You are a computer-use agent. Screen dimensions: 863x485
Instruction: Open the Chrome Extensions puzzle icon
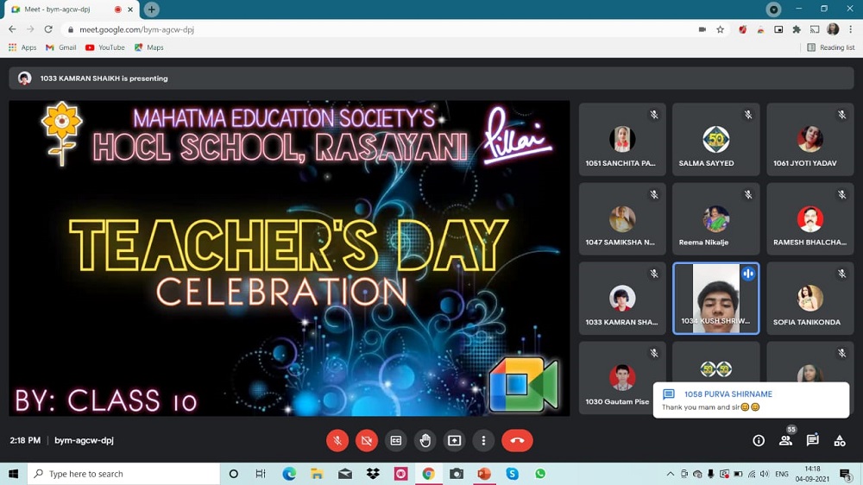tap(797, 29)
